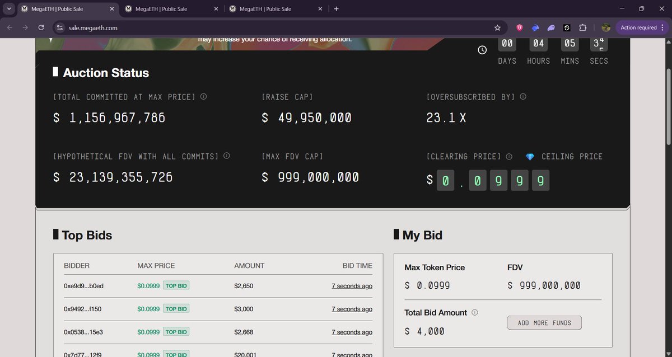This screenshot has height=357, width=672.
Task: Show info for Total Committed at Max Price
Action: point(203,97)
